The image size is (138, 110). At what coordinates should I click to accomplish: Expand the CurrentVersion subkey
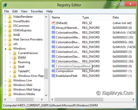(x=10, y=53)
